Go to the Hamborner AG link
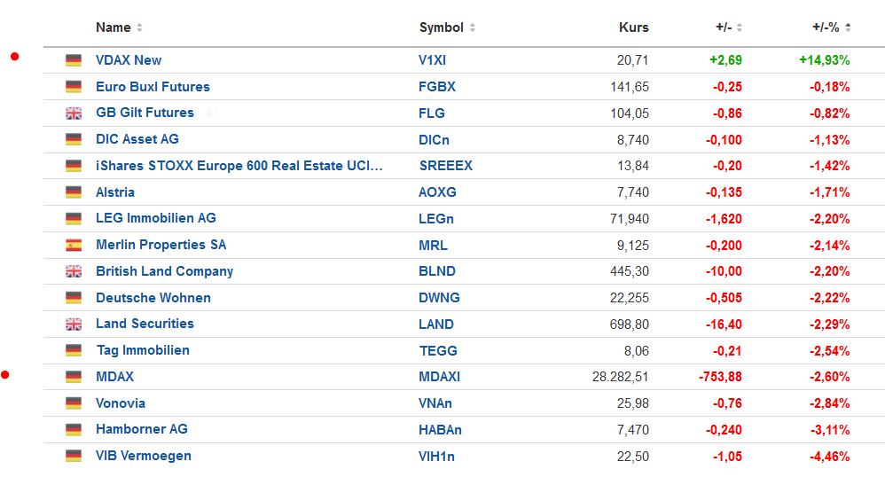 point(142,429)
